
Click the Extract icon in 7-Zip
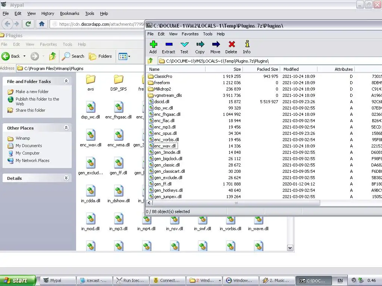[169, 47]
